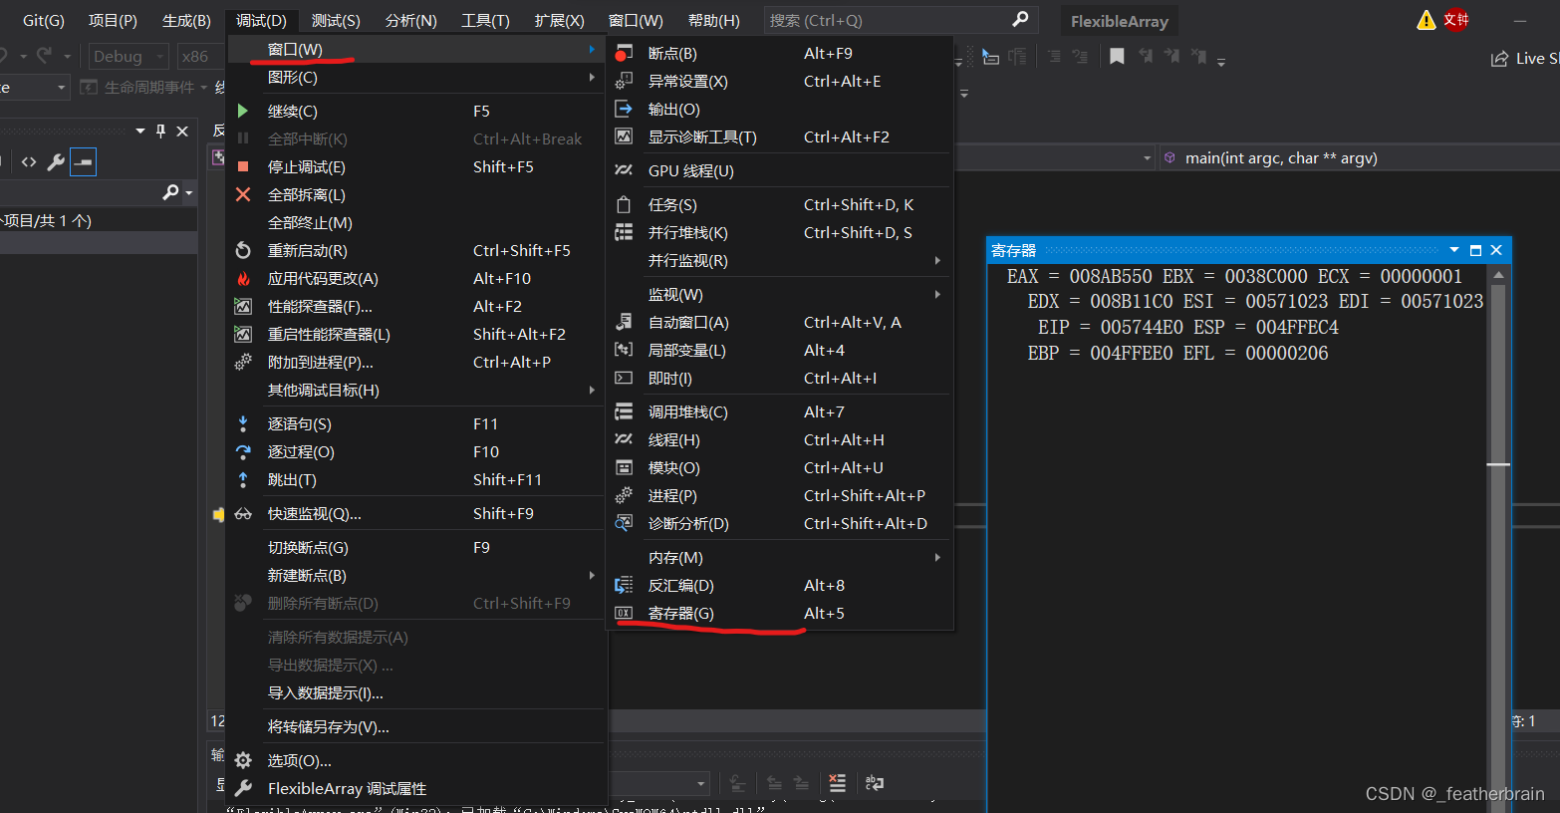Image resolution: width=1560 pixels, height=813 pixels.
Task: Open the Project menu
Action: (x=113, y=20)
